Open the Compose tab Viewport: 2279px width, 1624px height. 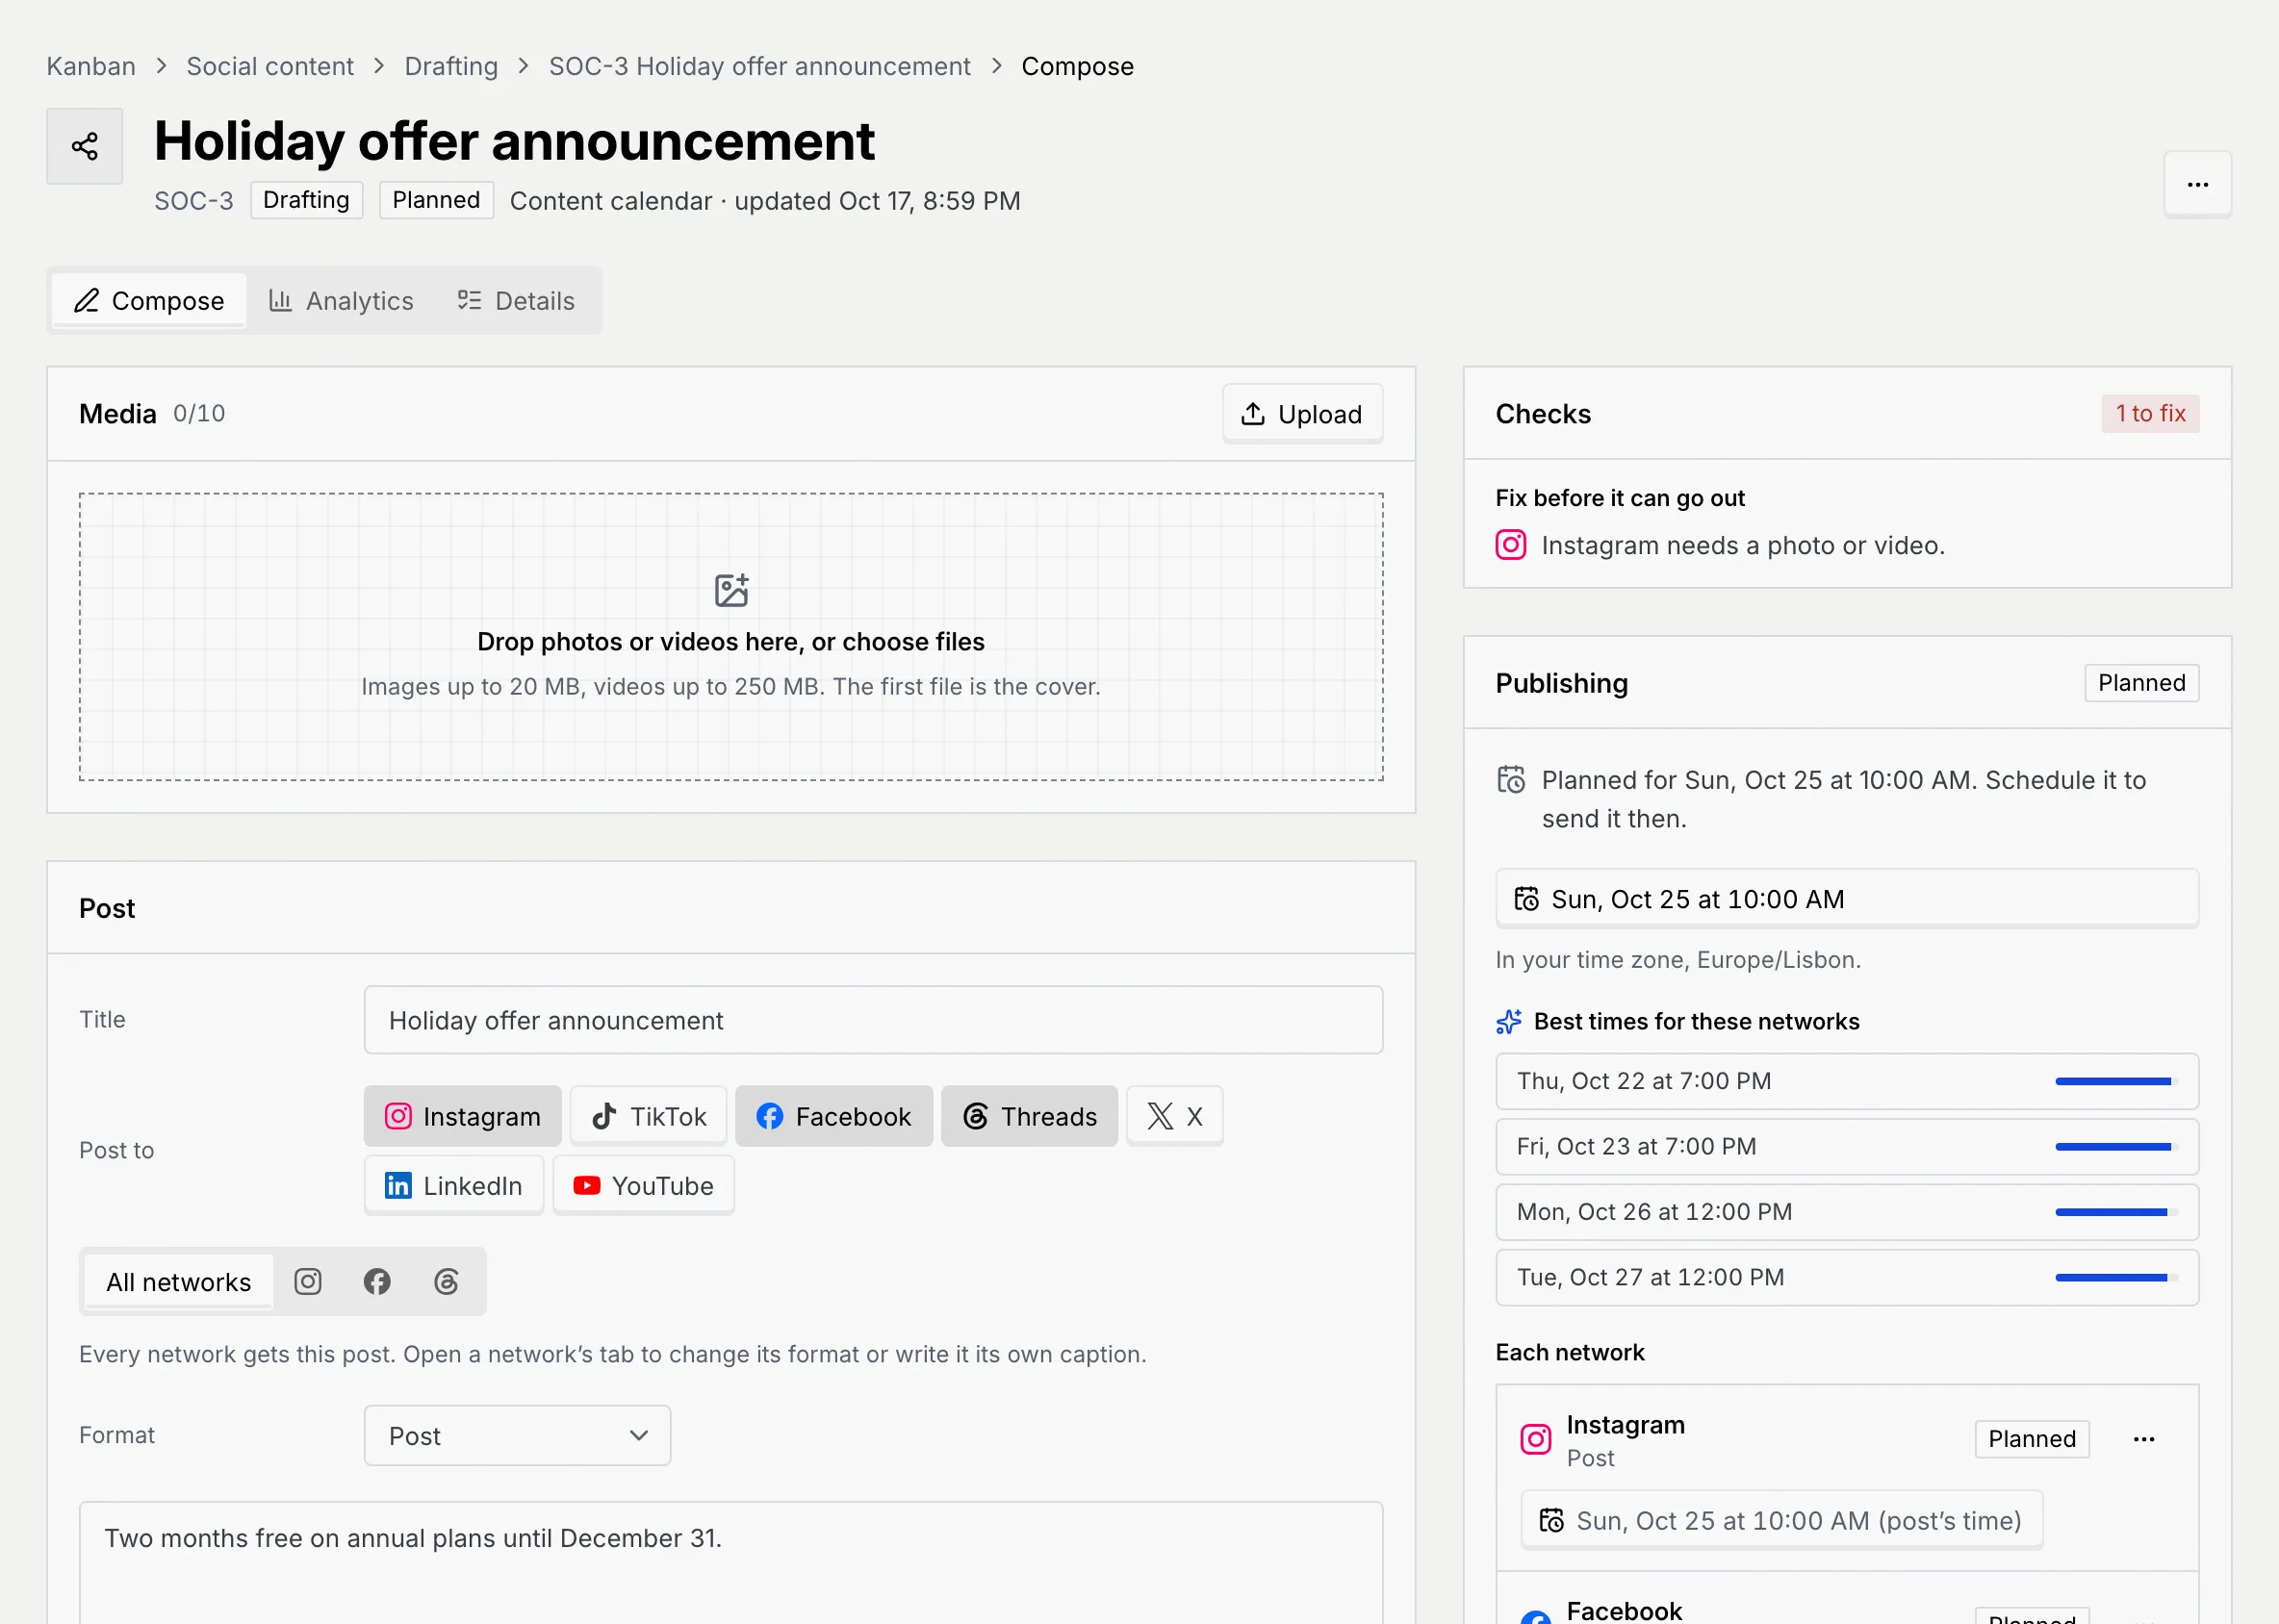click(149, 300)
